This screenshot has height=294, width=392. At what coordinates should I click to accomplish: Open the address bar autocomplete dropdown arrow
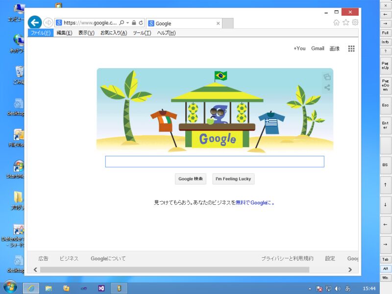pos(127,23)
